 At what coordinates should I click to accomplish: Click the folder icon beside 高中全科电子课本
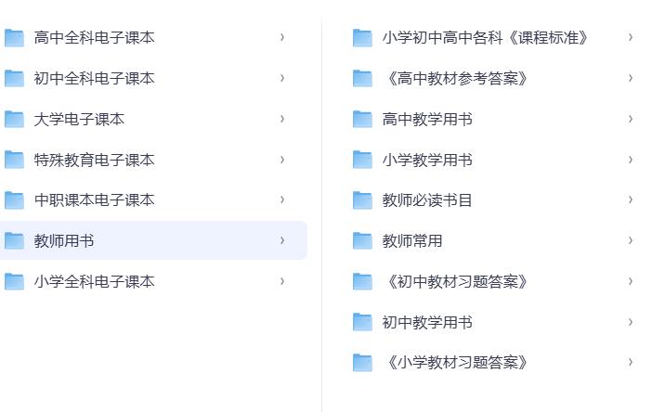[14, 37]
